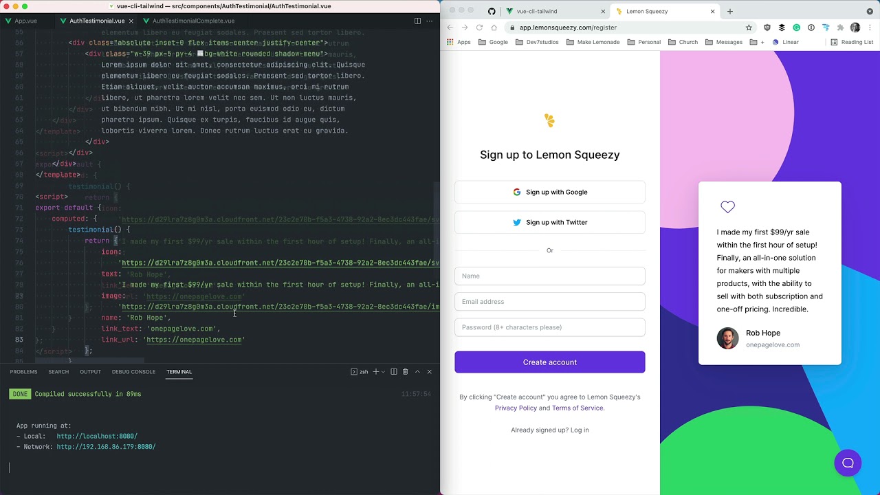Go back in the Chrome browser
880x495 pixels.
point(450,27)
